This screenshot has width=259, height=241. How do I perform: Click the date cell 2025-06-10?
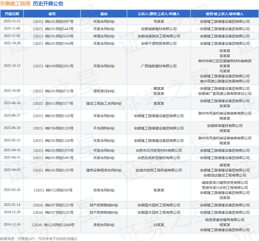12,128
